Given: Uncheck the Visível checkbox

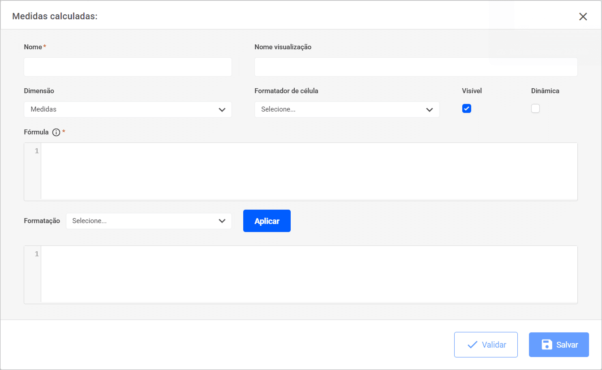Looking at the screenshot, I should point(467,108).
